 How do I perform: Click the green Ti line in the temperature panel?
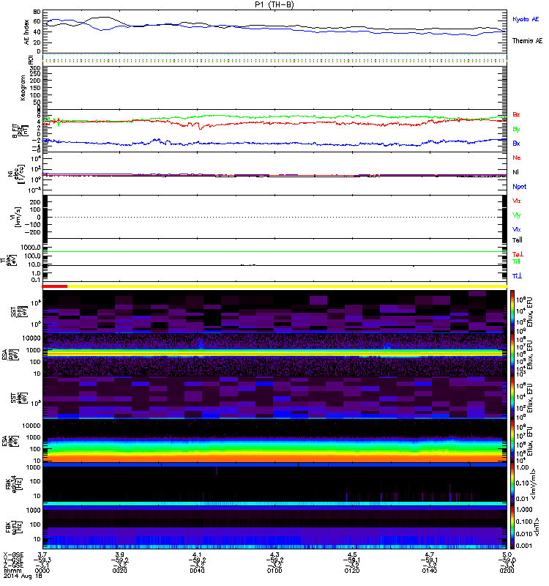click(x=274, y=251)
